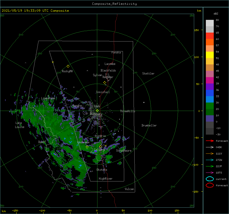Select the Didsbury label
This screenshot has width=229, height=214.
96,114
